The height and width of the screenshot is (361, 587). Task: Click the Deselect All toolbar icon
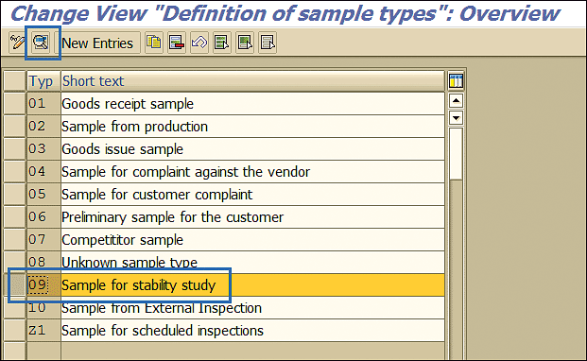268,43
